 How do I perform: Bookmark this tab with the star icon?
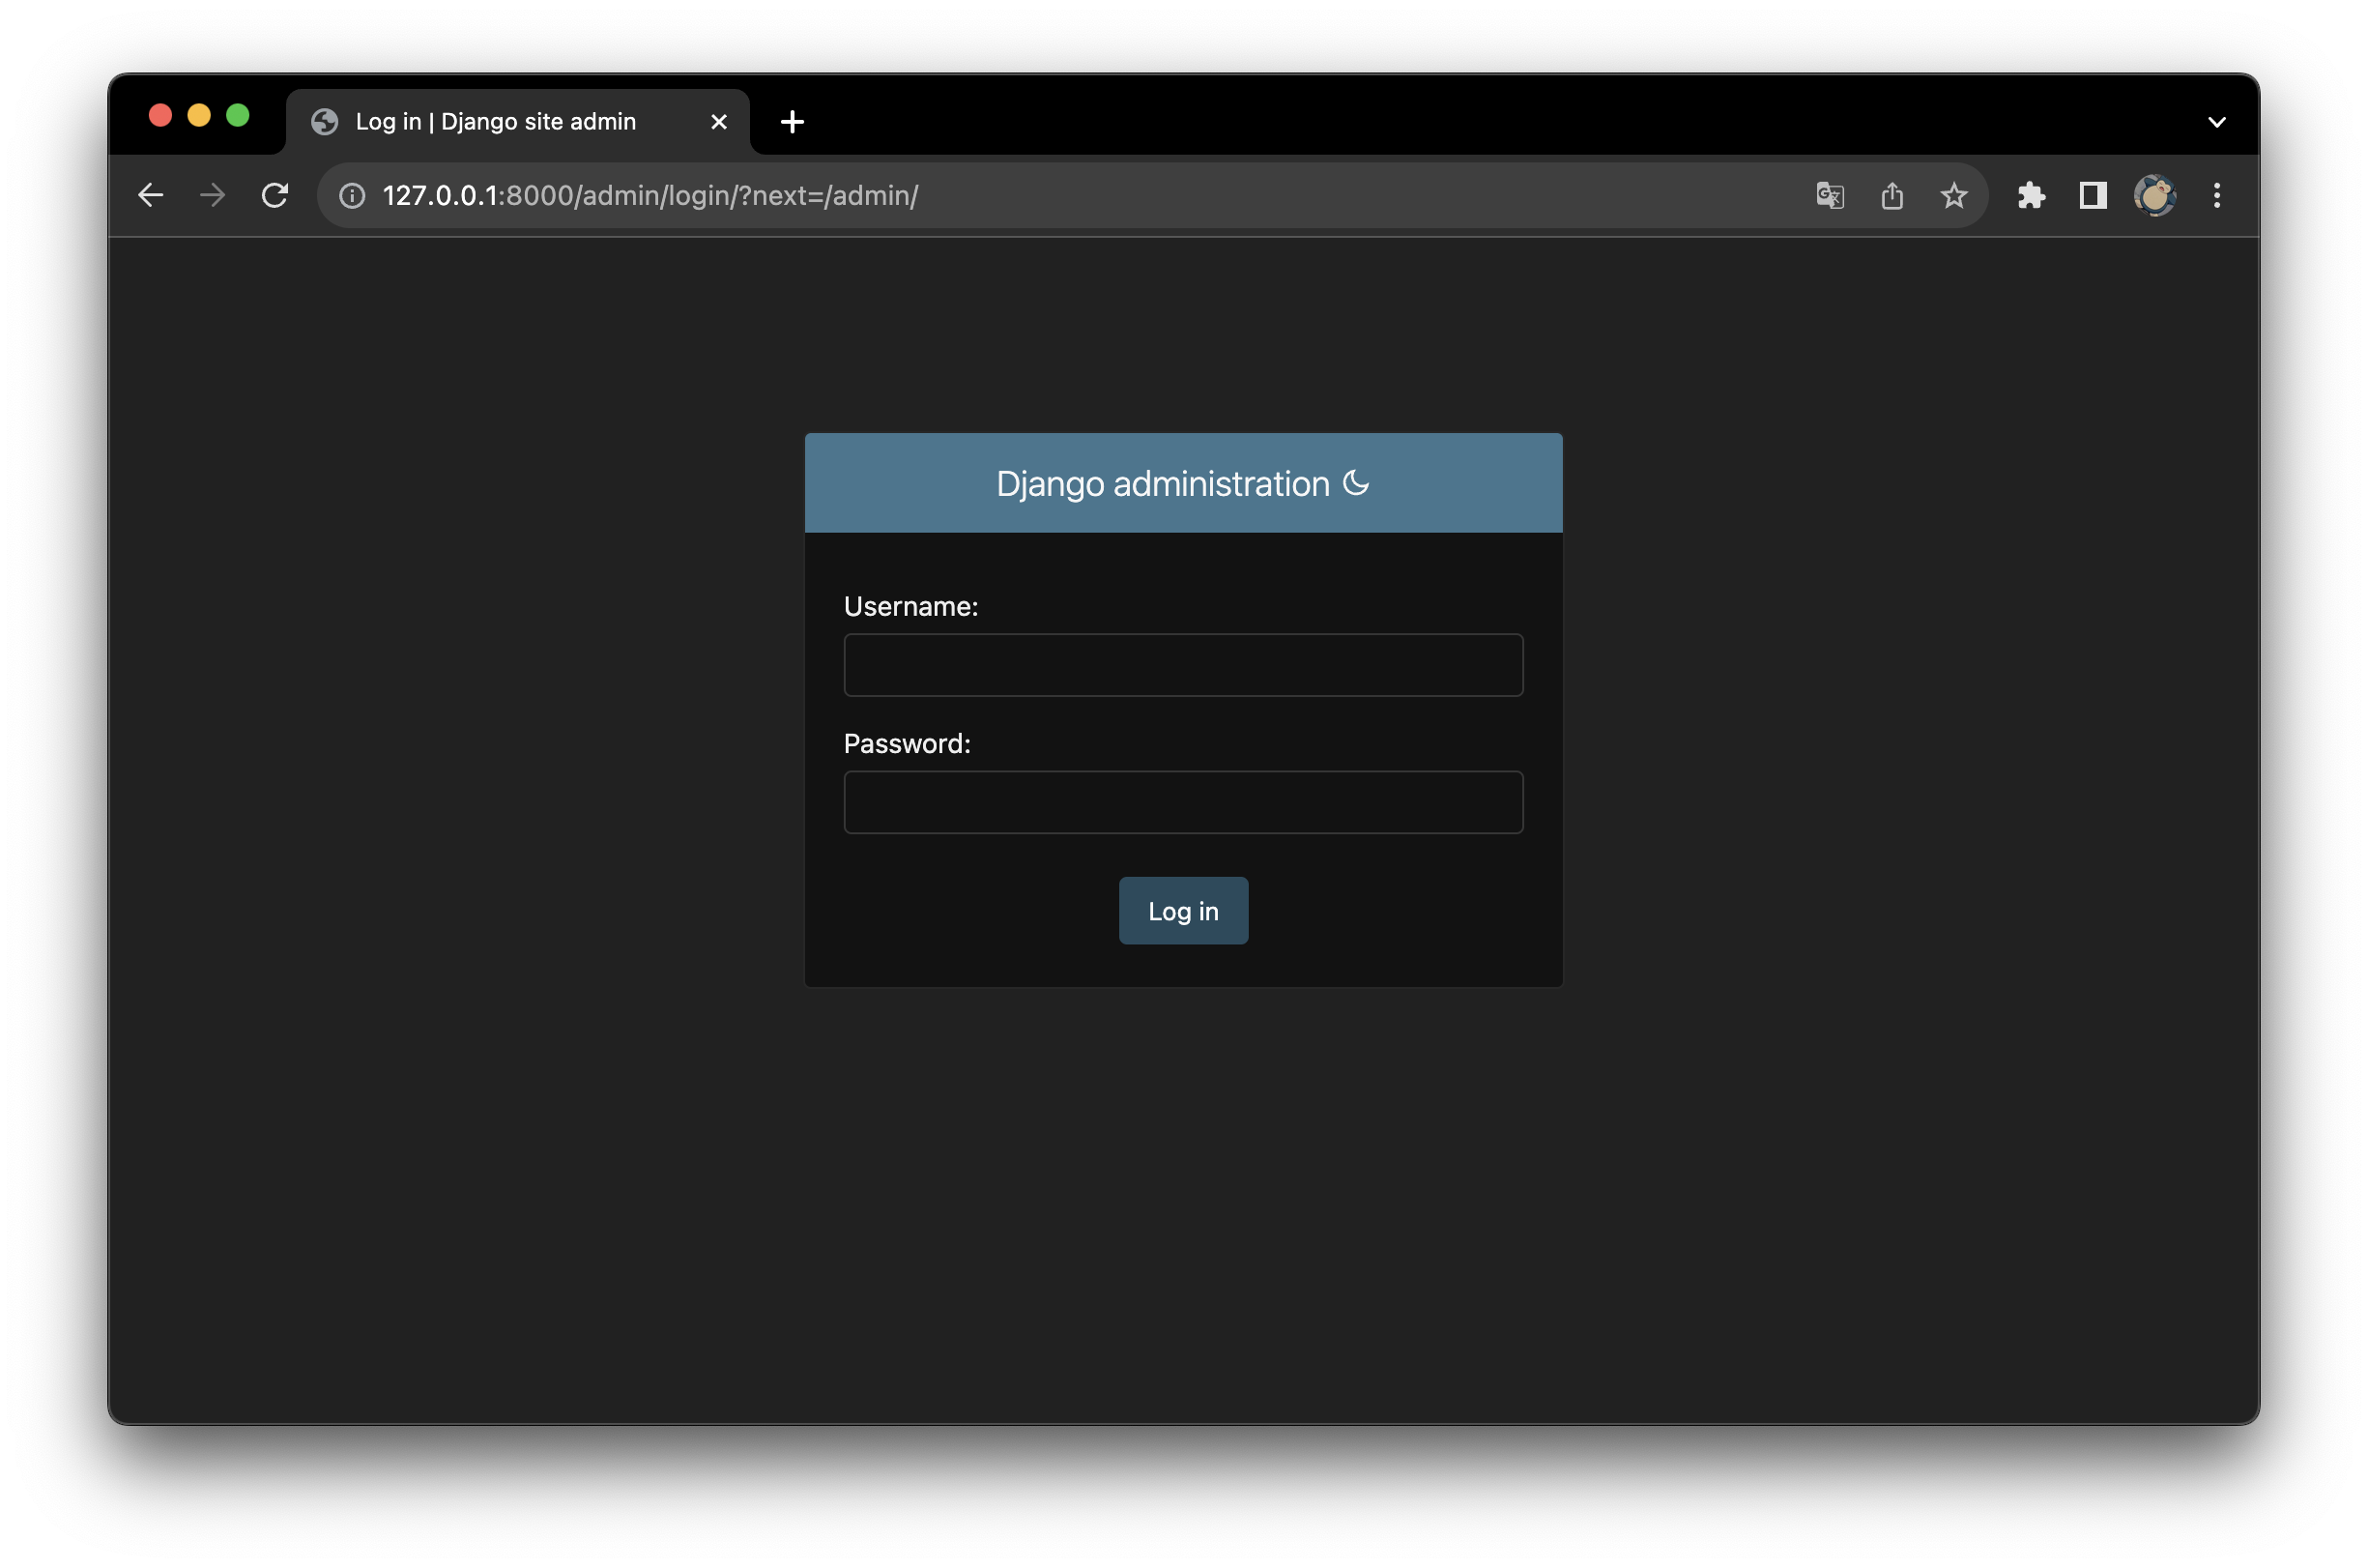[x=1953, y=195]
